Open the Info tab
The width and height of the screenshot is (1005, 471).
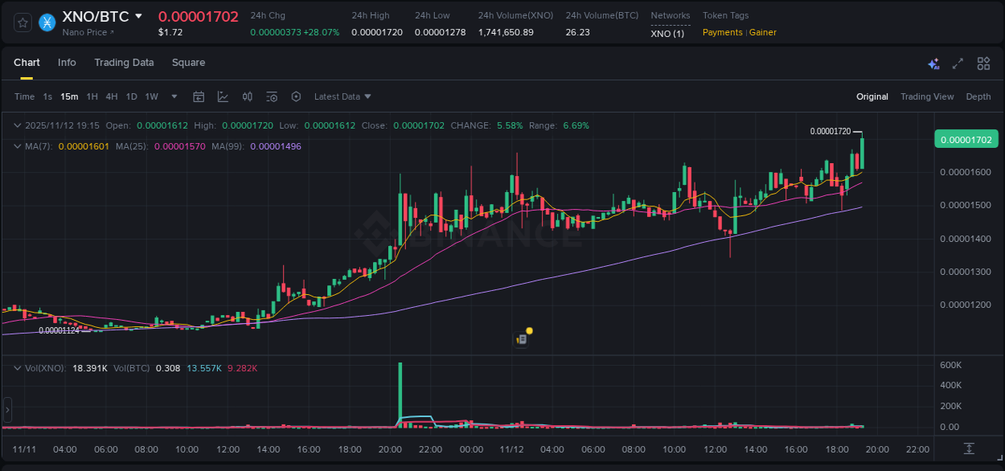click(67, 62)
